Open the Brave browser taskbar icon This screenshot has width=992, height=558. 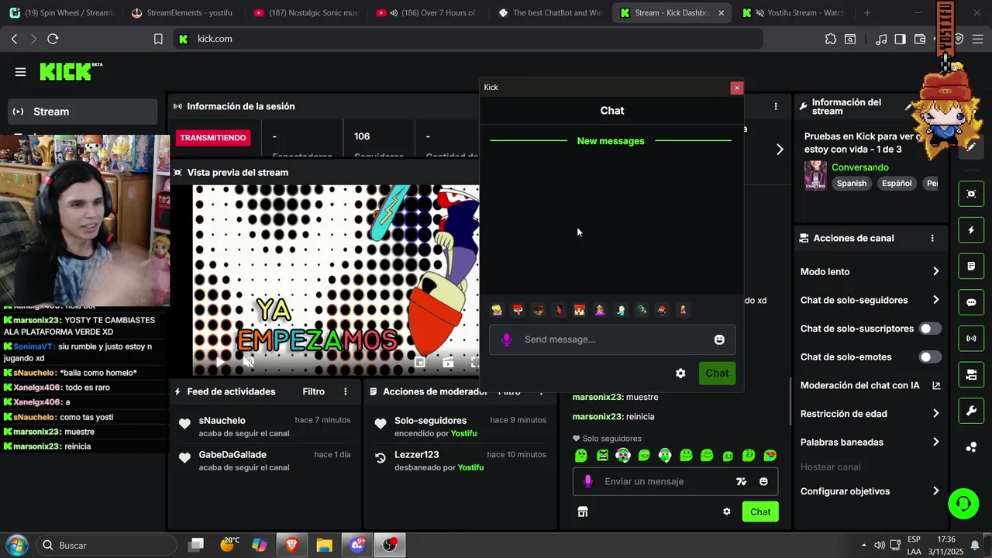click(291, 546)
